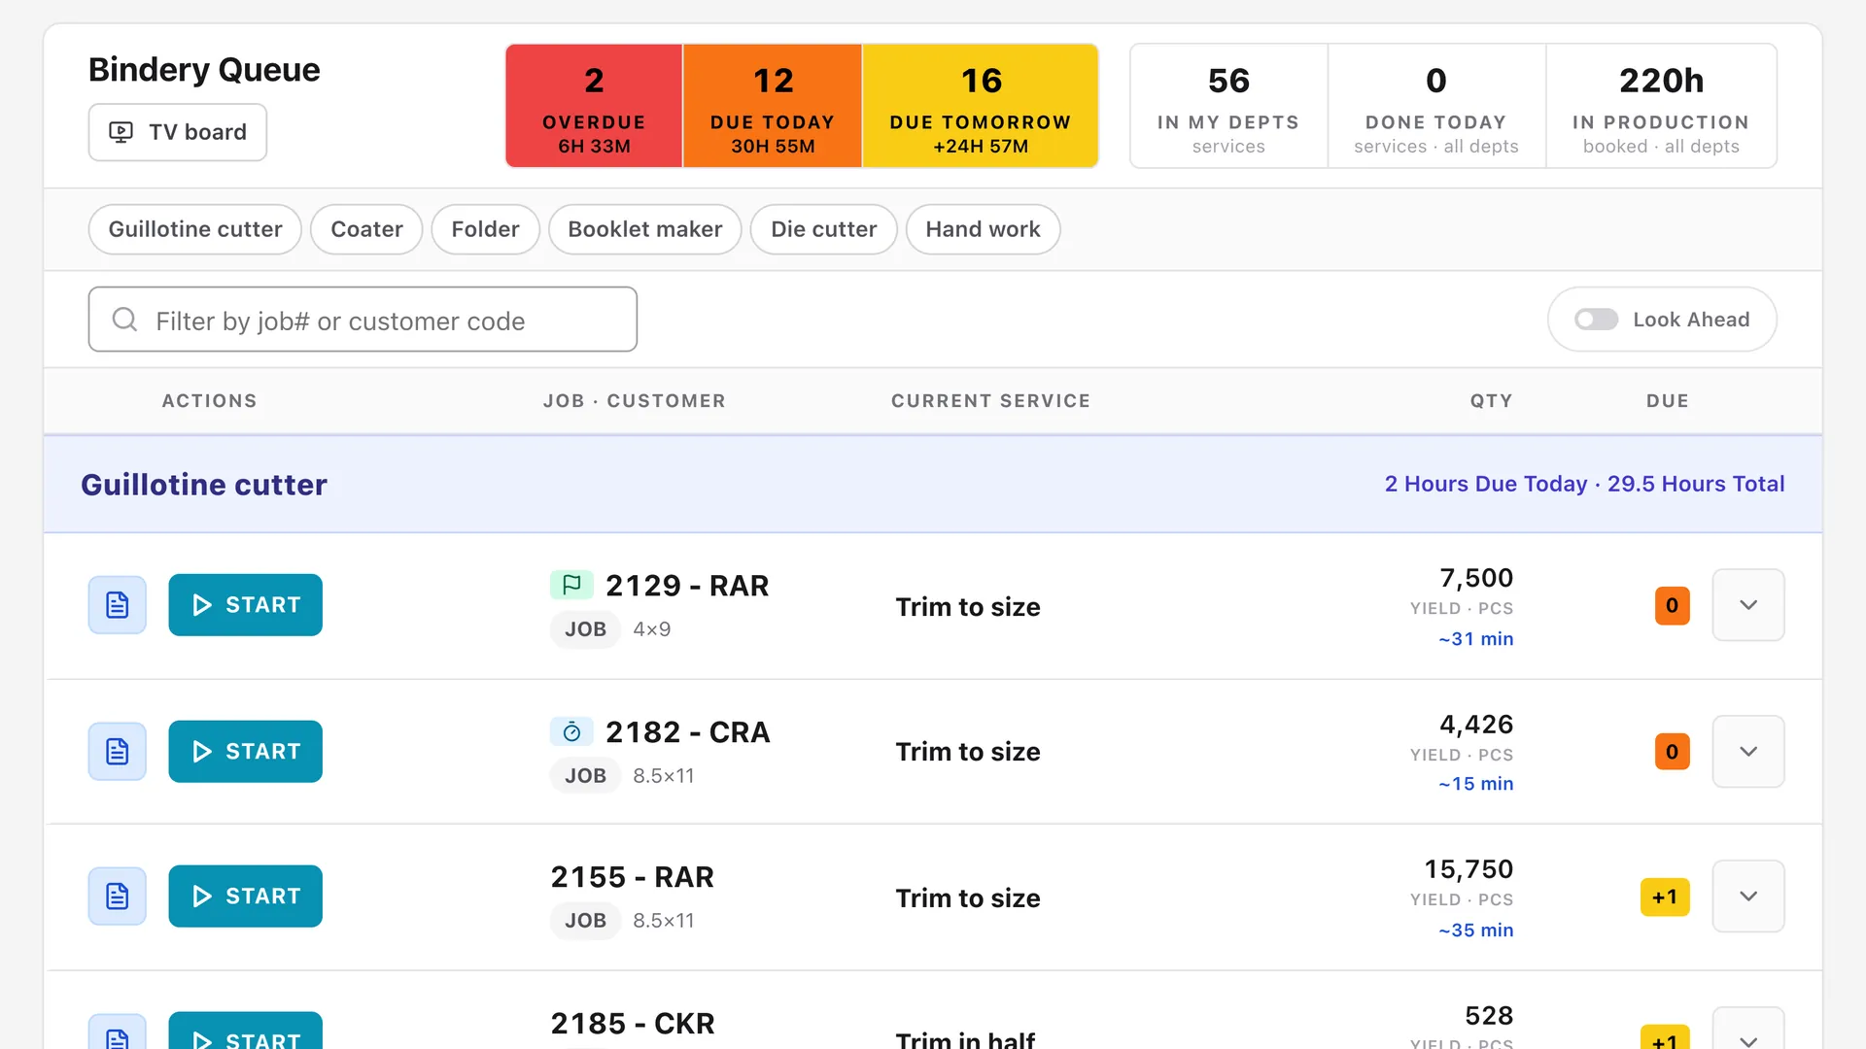Image resolution: width=1866 pixels, height=1049 pixels.
Task: Click the yellow +1 badge for 2155 - RAR
Action: click(1665, 897)
